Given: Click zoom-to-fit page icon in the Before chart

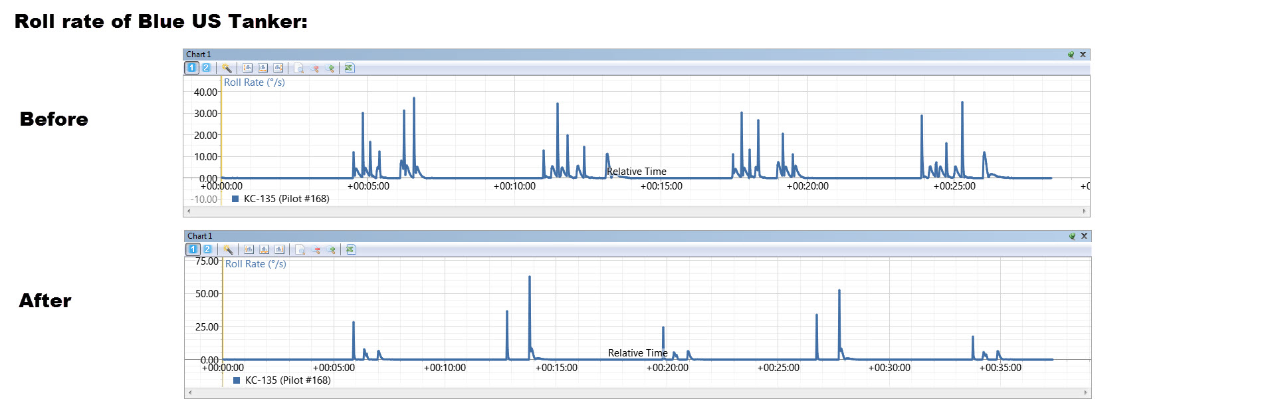Looking at the screenshot, I should click(x=298, y=68).
